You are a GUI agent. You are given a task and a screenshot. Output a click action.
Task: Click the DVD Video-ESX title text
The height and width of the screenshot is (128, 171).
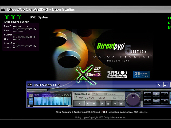pyautogui.click(x=47, y=85)
